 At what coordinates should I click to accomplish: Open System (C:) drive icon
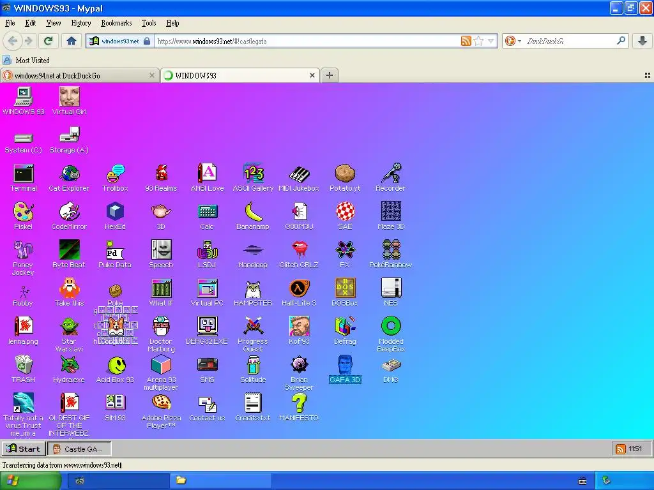pyautogui.click(x=24, y=143)
